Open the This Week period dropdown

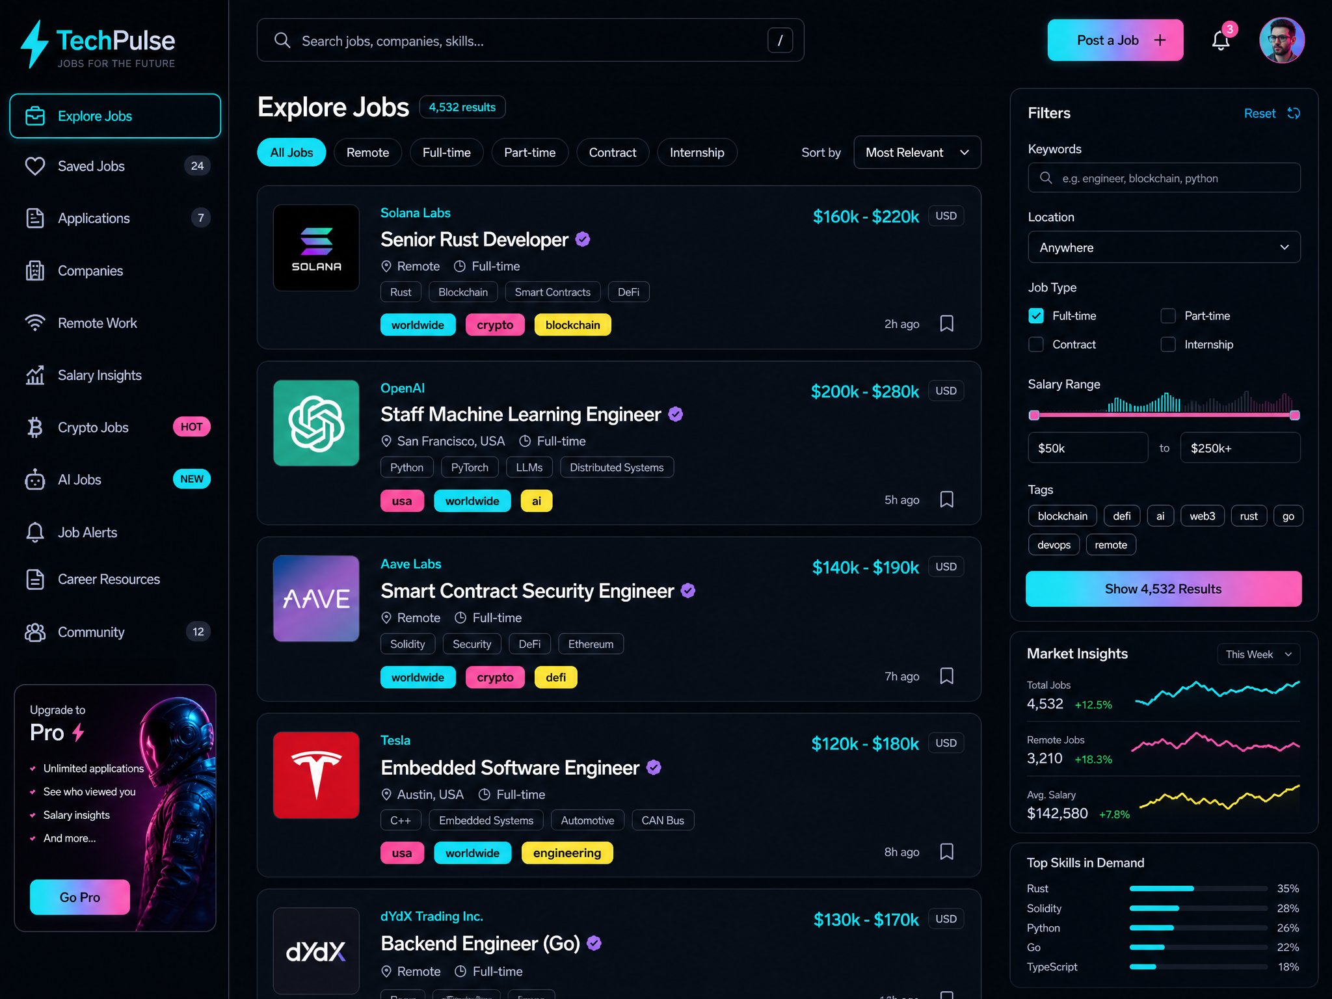pos(1259,654)
